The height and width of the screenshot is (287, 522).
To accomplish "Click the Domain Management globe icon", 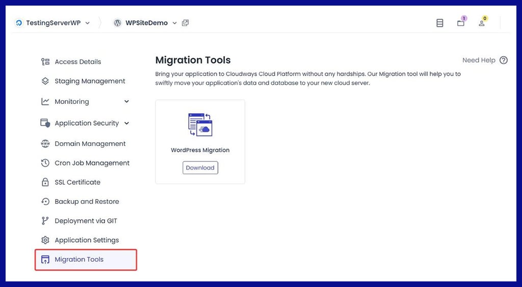I will (45, 144).
